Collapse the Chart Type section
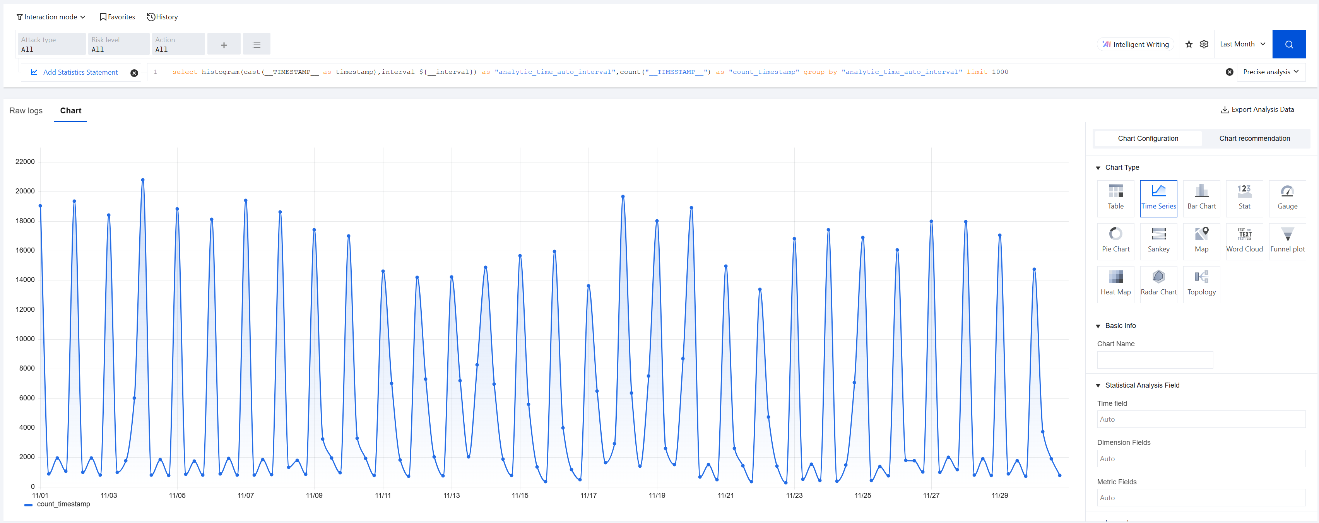The height and width of the screenshot is (523, 1319). click(x=1098, y=168)
